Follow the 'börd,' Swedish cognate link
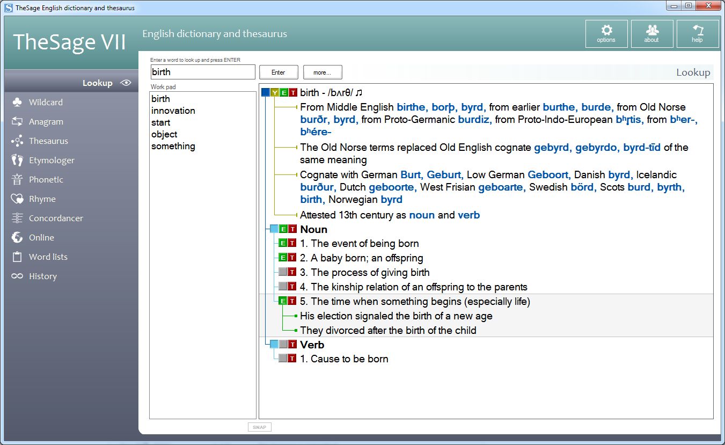Screen dimensions: 725x445 coord(583,187)
